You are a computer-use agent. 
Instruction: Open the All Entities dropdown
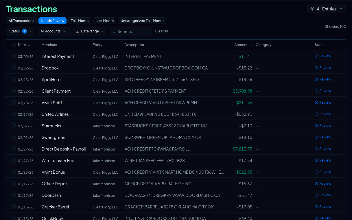327,9
